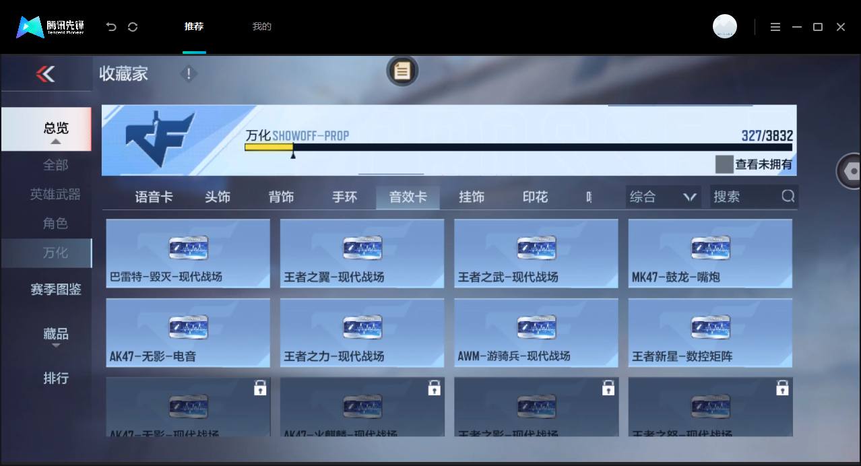
Task: Switch to the 我的 top tab
Action: (261, 27)
